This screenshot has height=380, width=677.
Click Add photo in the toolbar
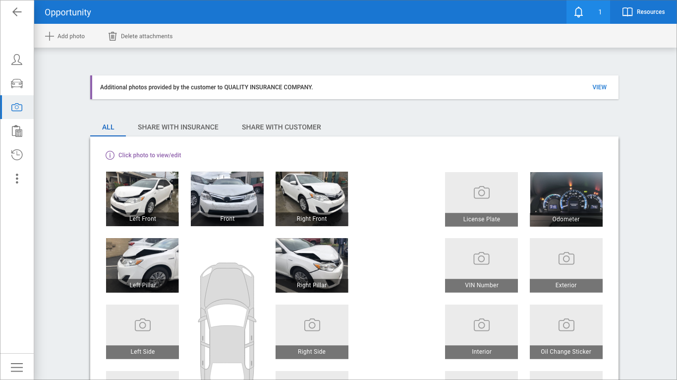click(x=65, y=36)
